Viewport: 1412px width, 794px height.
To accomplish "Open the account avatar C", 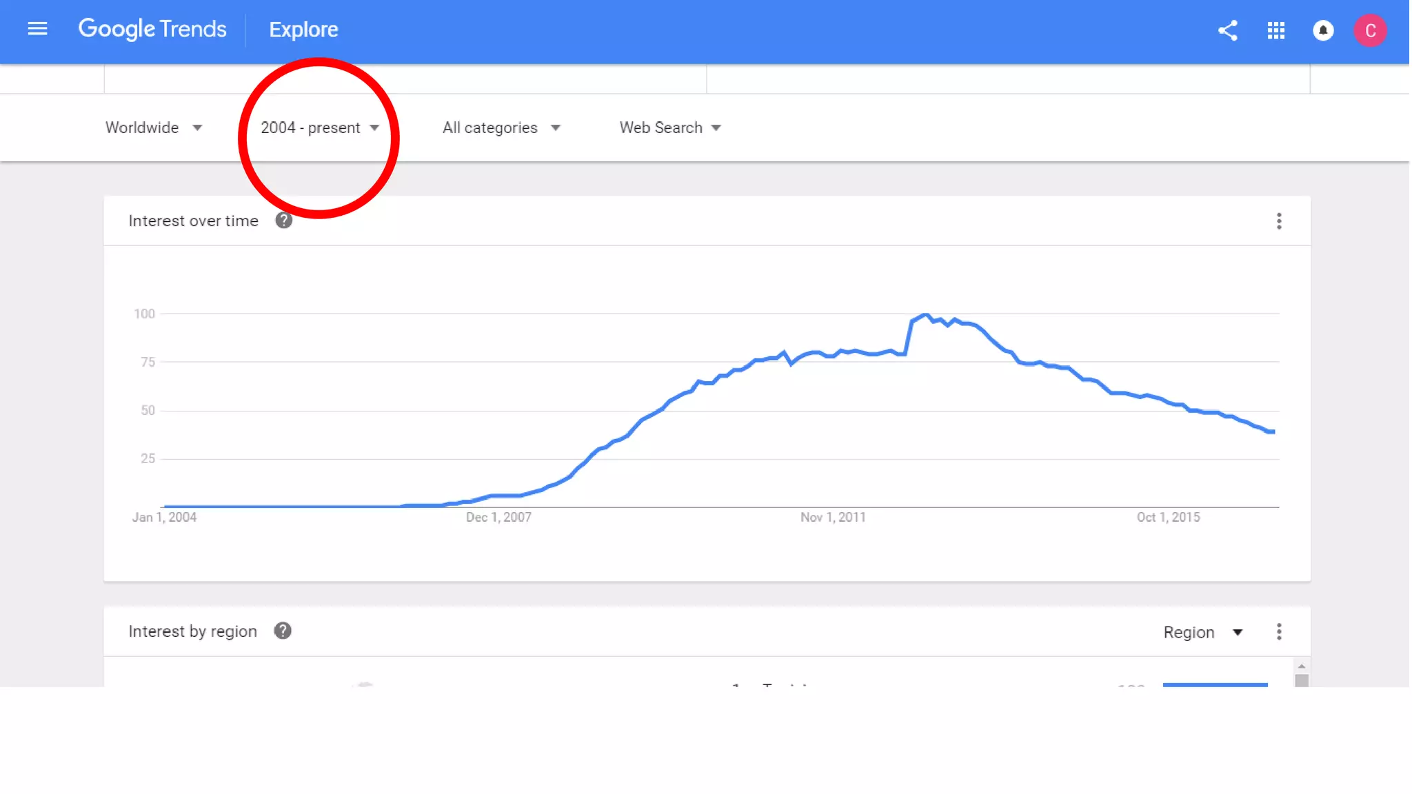I will 1370,30.
